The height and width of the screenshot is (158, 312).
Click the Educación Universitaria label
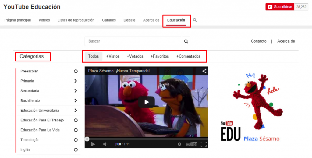point(40,110)
